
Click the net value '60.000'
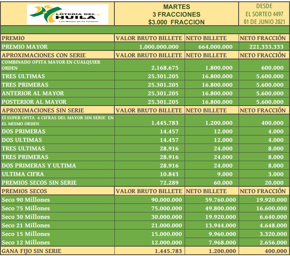click(223, 183)
